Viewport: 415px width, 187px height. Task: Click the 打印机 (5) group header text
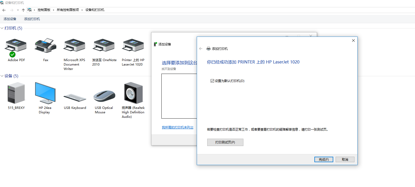pos(13,28)
